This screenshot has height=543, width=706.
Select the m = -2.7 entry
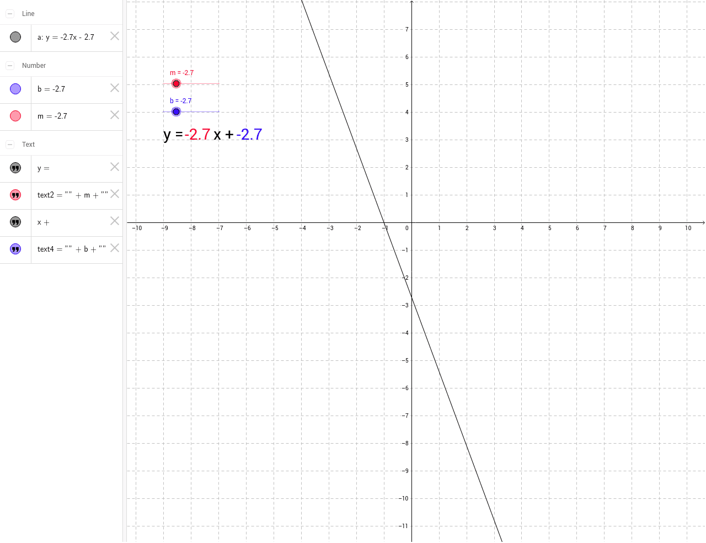(52, 116)
